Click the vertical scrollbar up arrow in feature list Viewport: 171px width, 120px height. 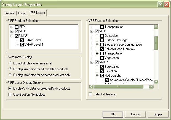click(x=156, y=27)
